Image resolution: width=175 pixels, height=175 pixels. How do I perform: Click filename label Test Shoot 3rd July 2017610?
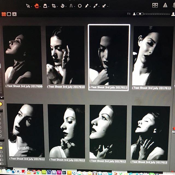coord(66,87)
